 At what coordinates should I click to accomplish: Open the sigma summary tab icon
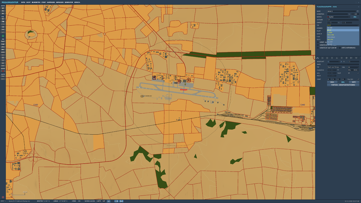[x=332, y=58]
